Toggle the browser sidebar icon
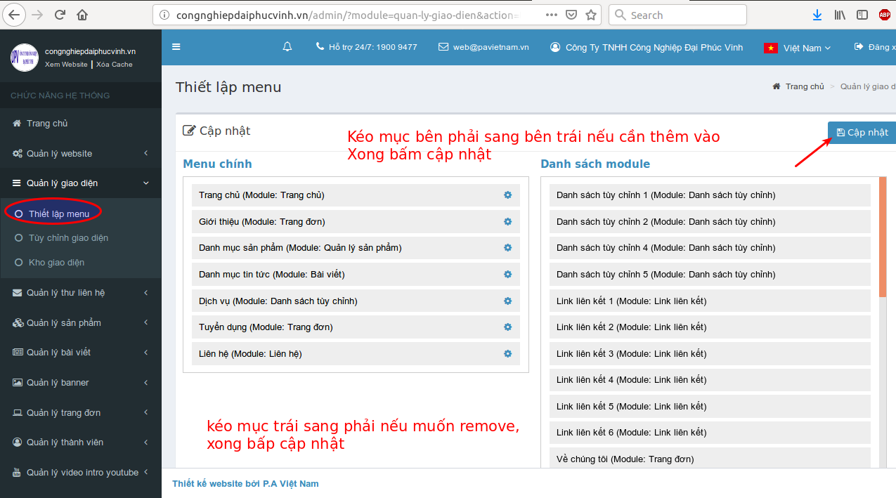This screenshot has width=896, height=498. tap(862, 15)
